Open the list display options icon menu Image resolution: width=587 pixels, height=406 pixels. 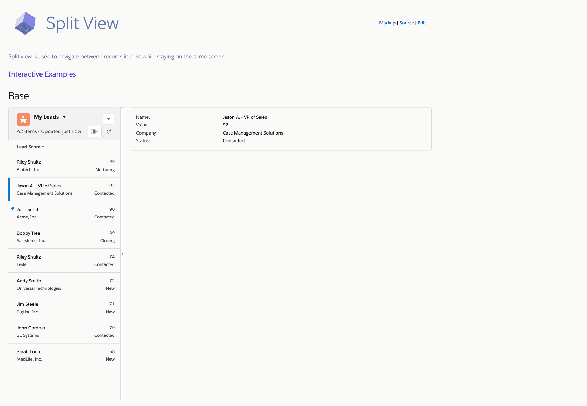click(94, 132)
